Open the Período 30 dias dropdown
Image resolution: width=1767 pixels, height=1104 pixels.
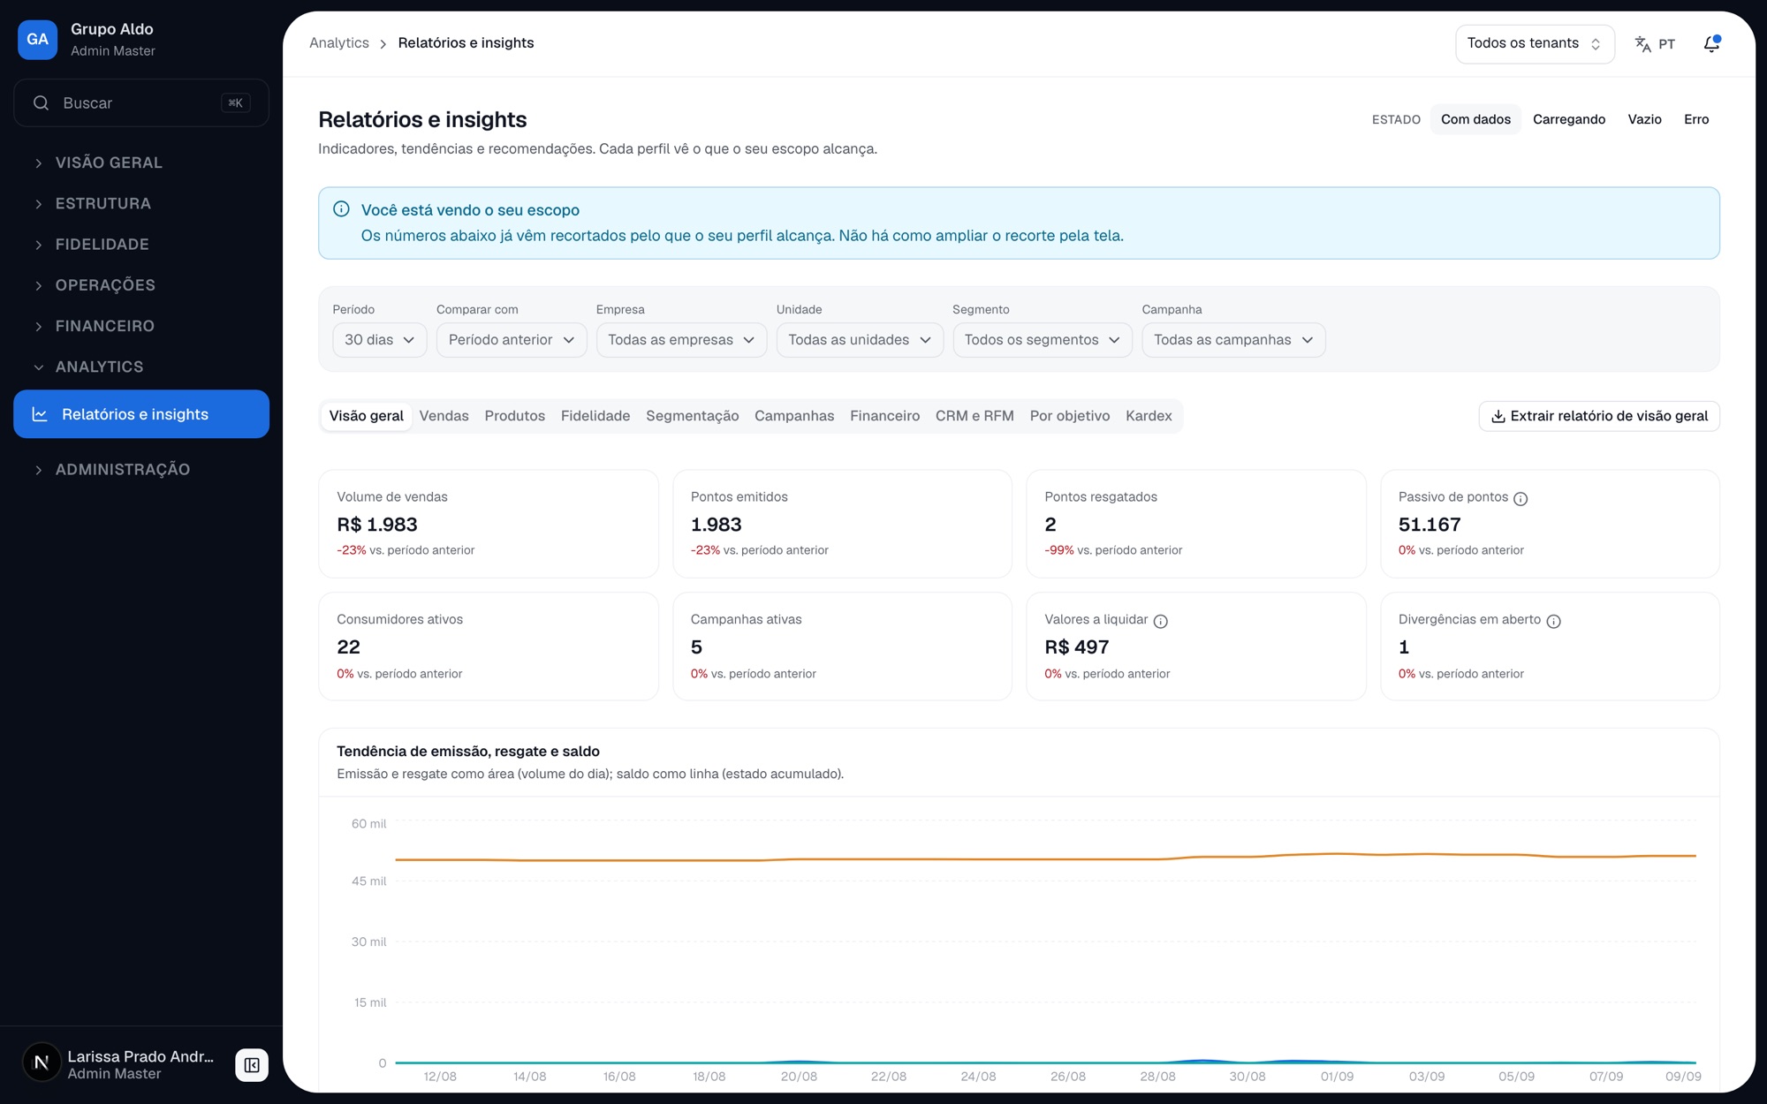click(x=380, y=340)
